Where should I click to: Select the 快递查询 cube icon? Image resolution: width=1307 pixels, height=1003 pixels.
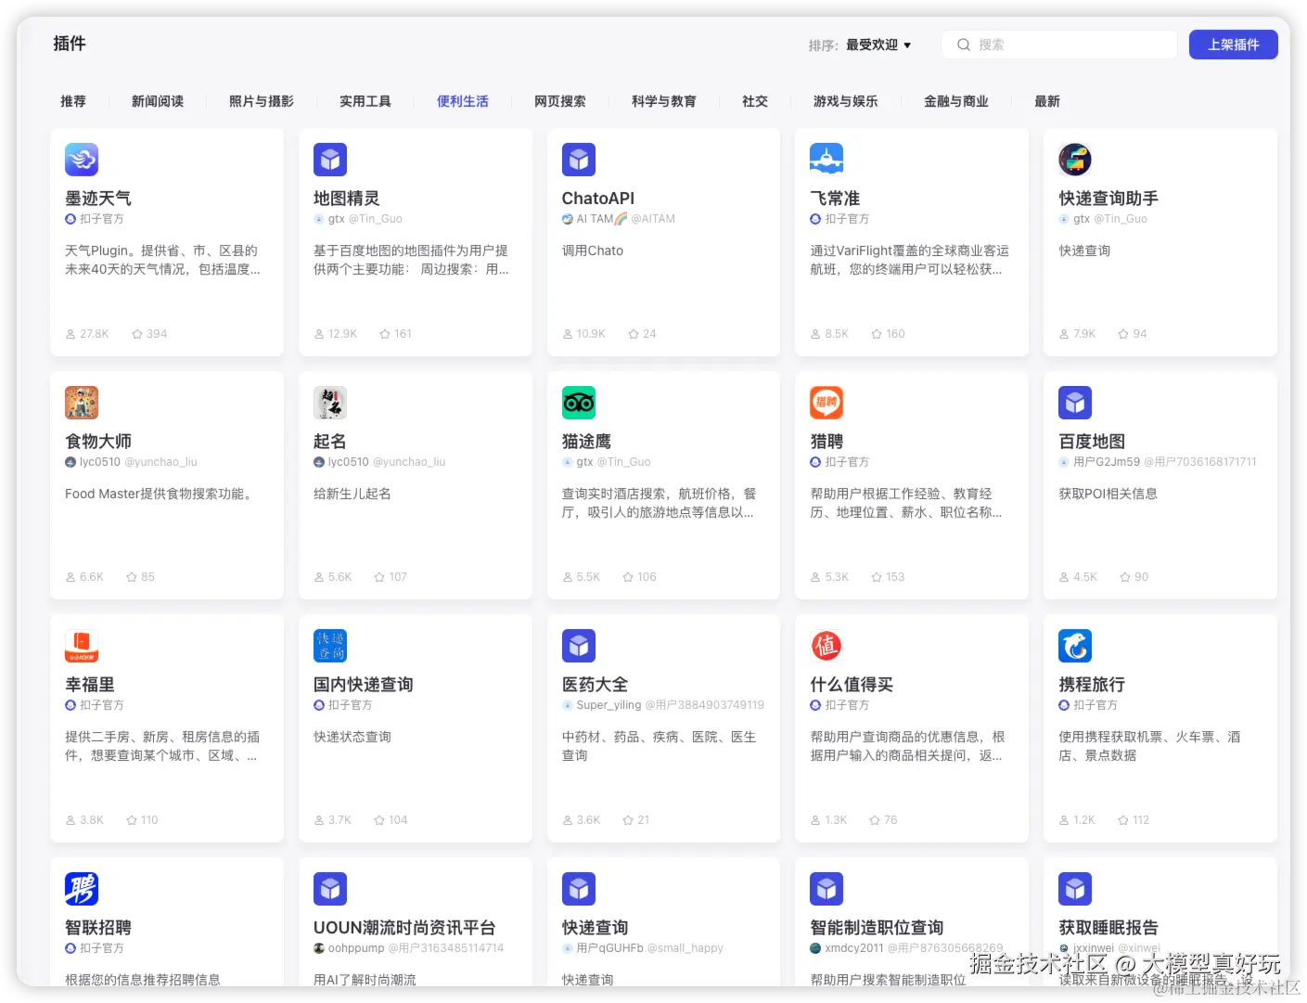(579, 889)
